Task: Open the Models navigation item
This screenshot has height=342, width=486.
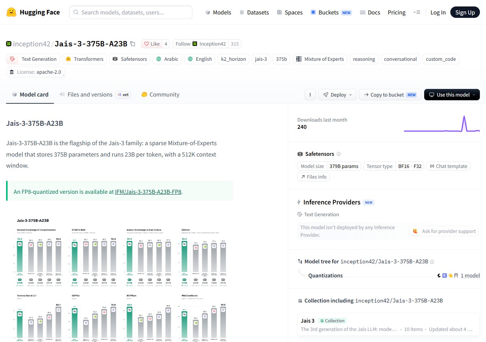Action: (218, 12)
